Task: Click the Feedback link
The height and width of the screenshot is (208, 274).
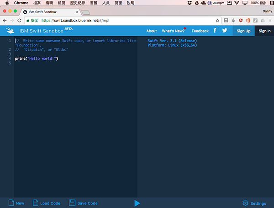Action: click(200, 31)
